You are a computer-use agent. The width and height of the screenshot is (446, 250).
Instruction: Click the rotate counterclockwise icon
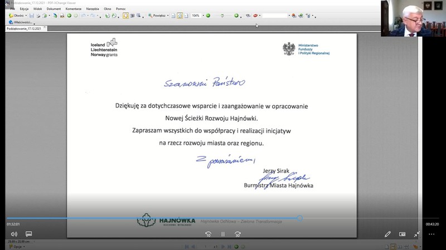(108, 16)
